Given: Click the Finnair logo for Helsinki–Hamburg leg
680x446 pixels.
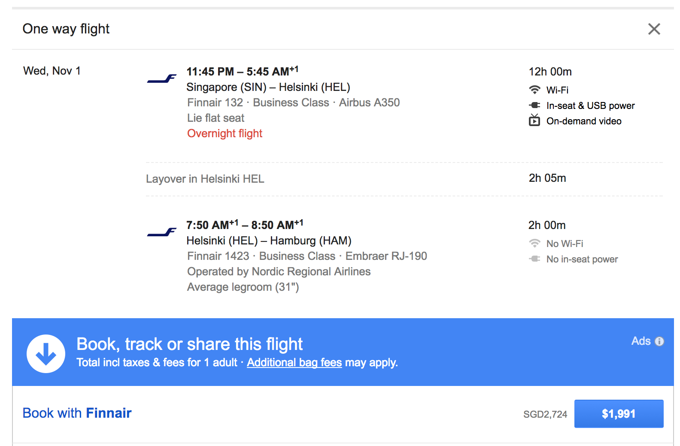Looking at the screenshot, I should pos(162,232).
